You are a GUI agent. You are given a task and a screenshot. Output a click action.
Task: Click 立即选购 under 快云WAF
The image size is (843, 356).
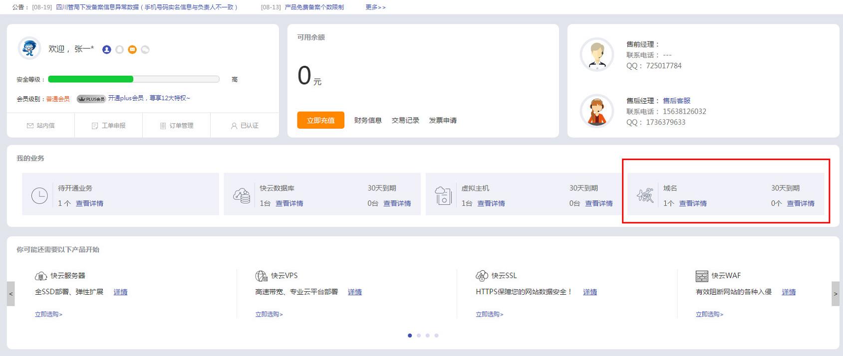(x=710, y=314)
